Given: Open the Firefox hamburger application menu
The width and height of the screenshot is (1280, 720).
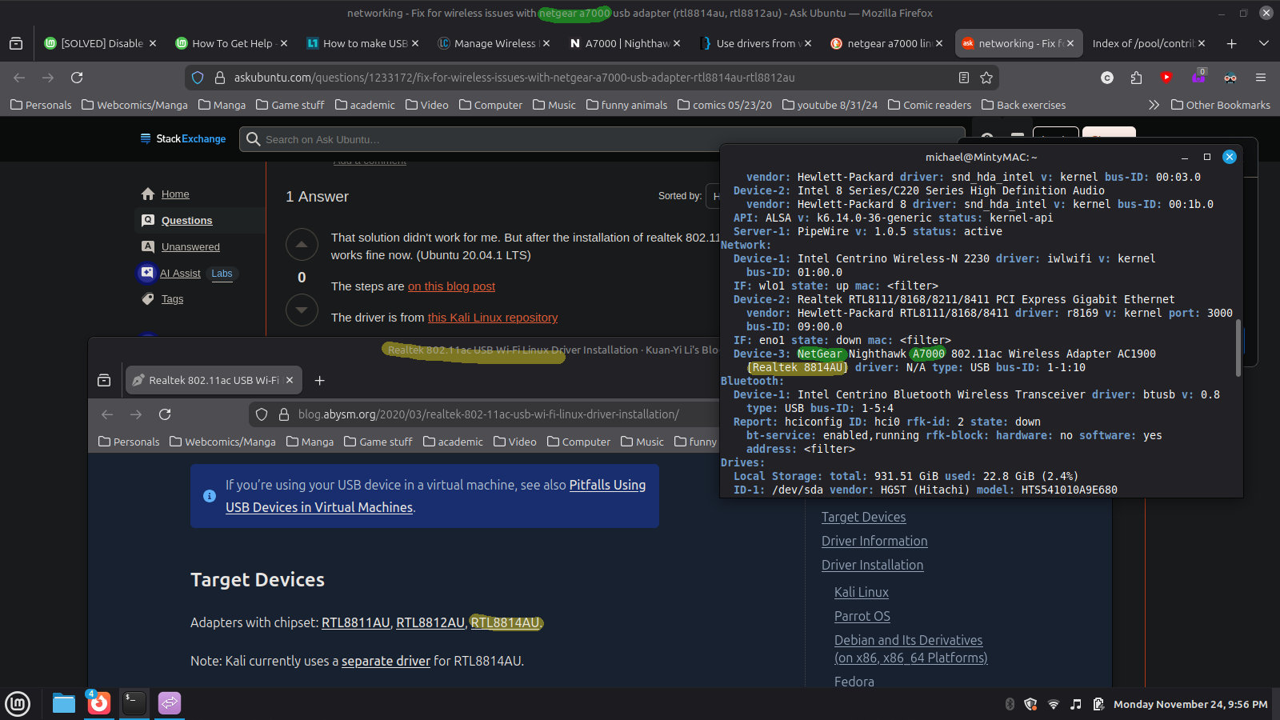Looking at the screenshot, I should coord(1261,78).
